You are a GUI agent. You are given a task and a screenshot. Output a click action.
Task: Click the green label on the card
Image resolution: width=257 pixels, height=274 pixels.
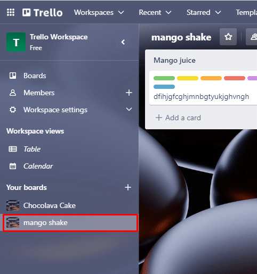[164, 78]
